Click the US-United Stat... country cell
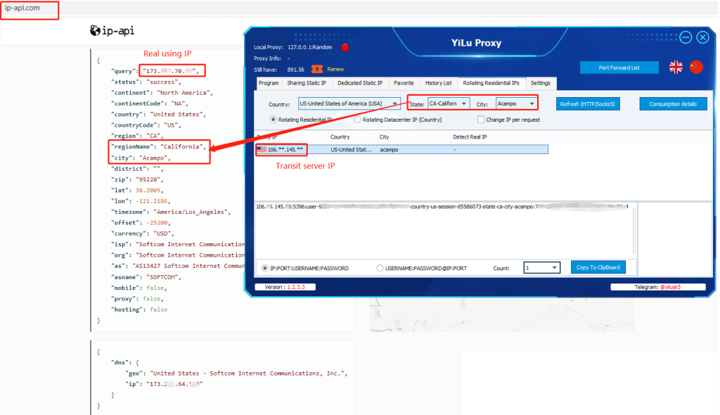The image size is (720, 415). [352, 150]
